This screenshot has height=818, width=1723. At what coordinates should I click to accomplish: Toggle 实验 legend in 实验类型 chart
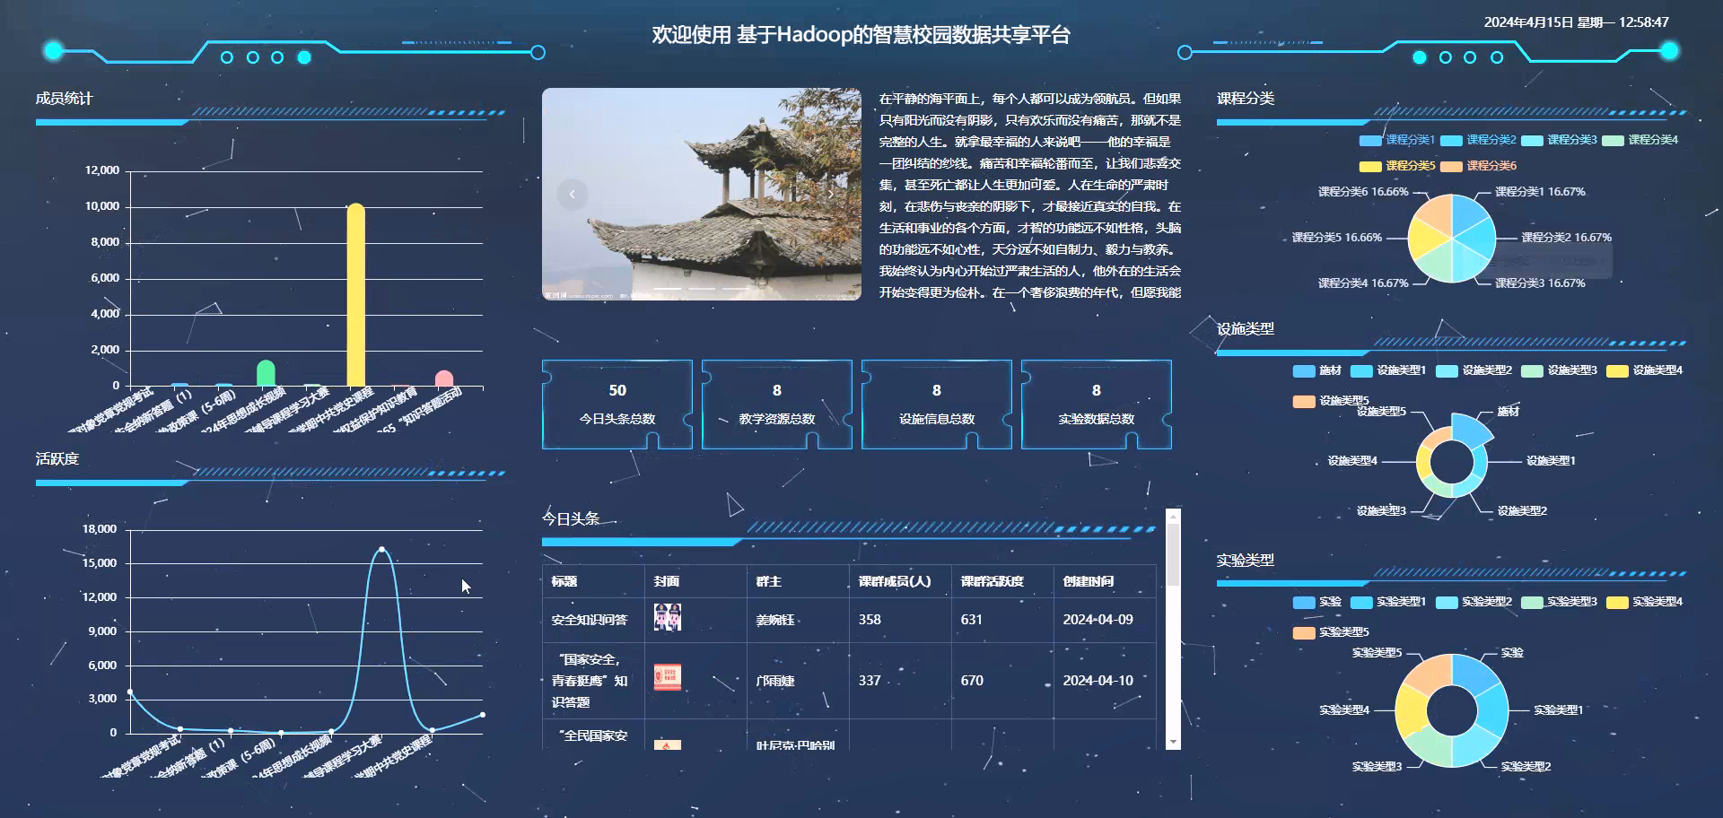click(x=1317, y=602)
